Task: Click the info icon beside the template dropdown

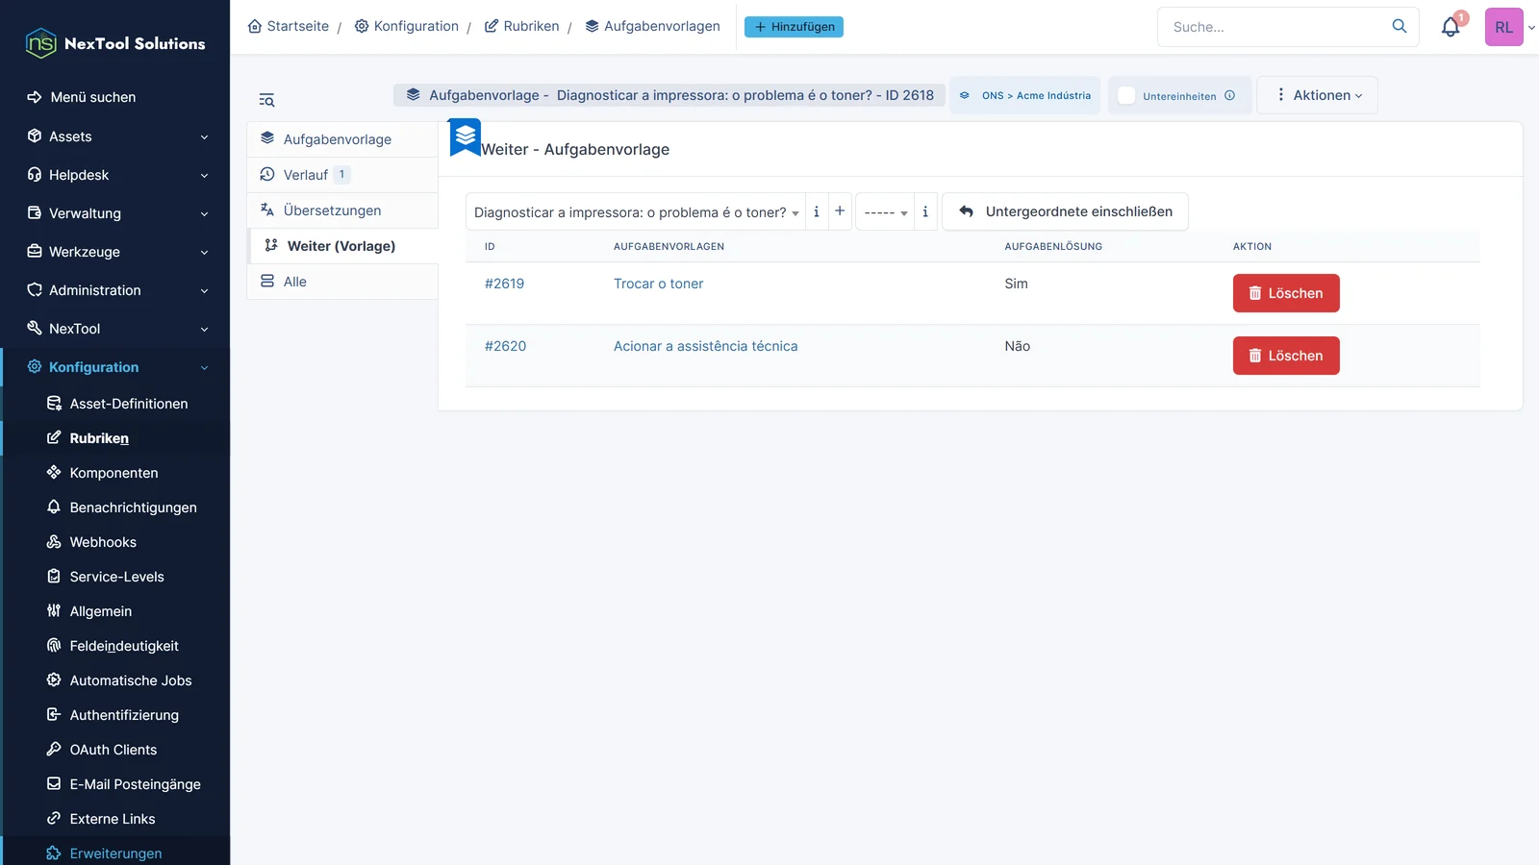Action: (x=817, y=211)
